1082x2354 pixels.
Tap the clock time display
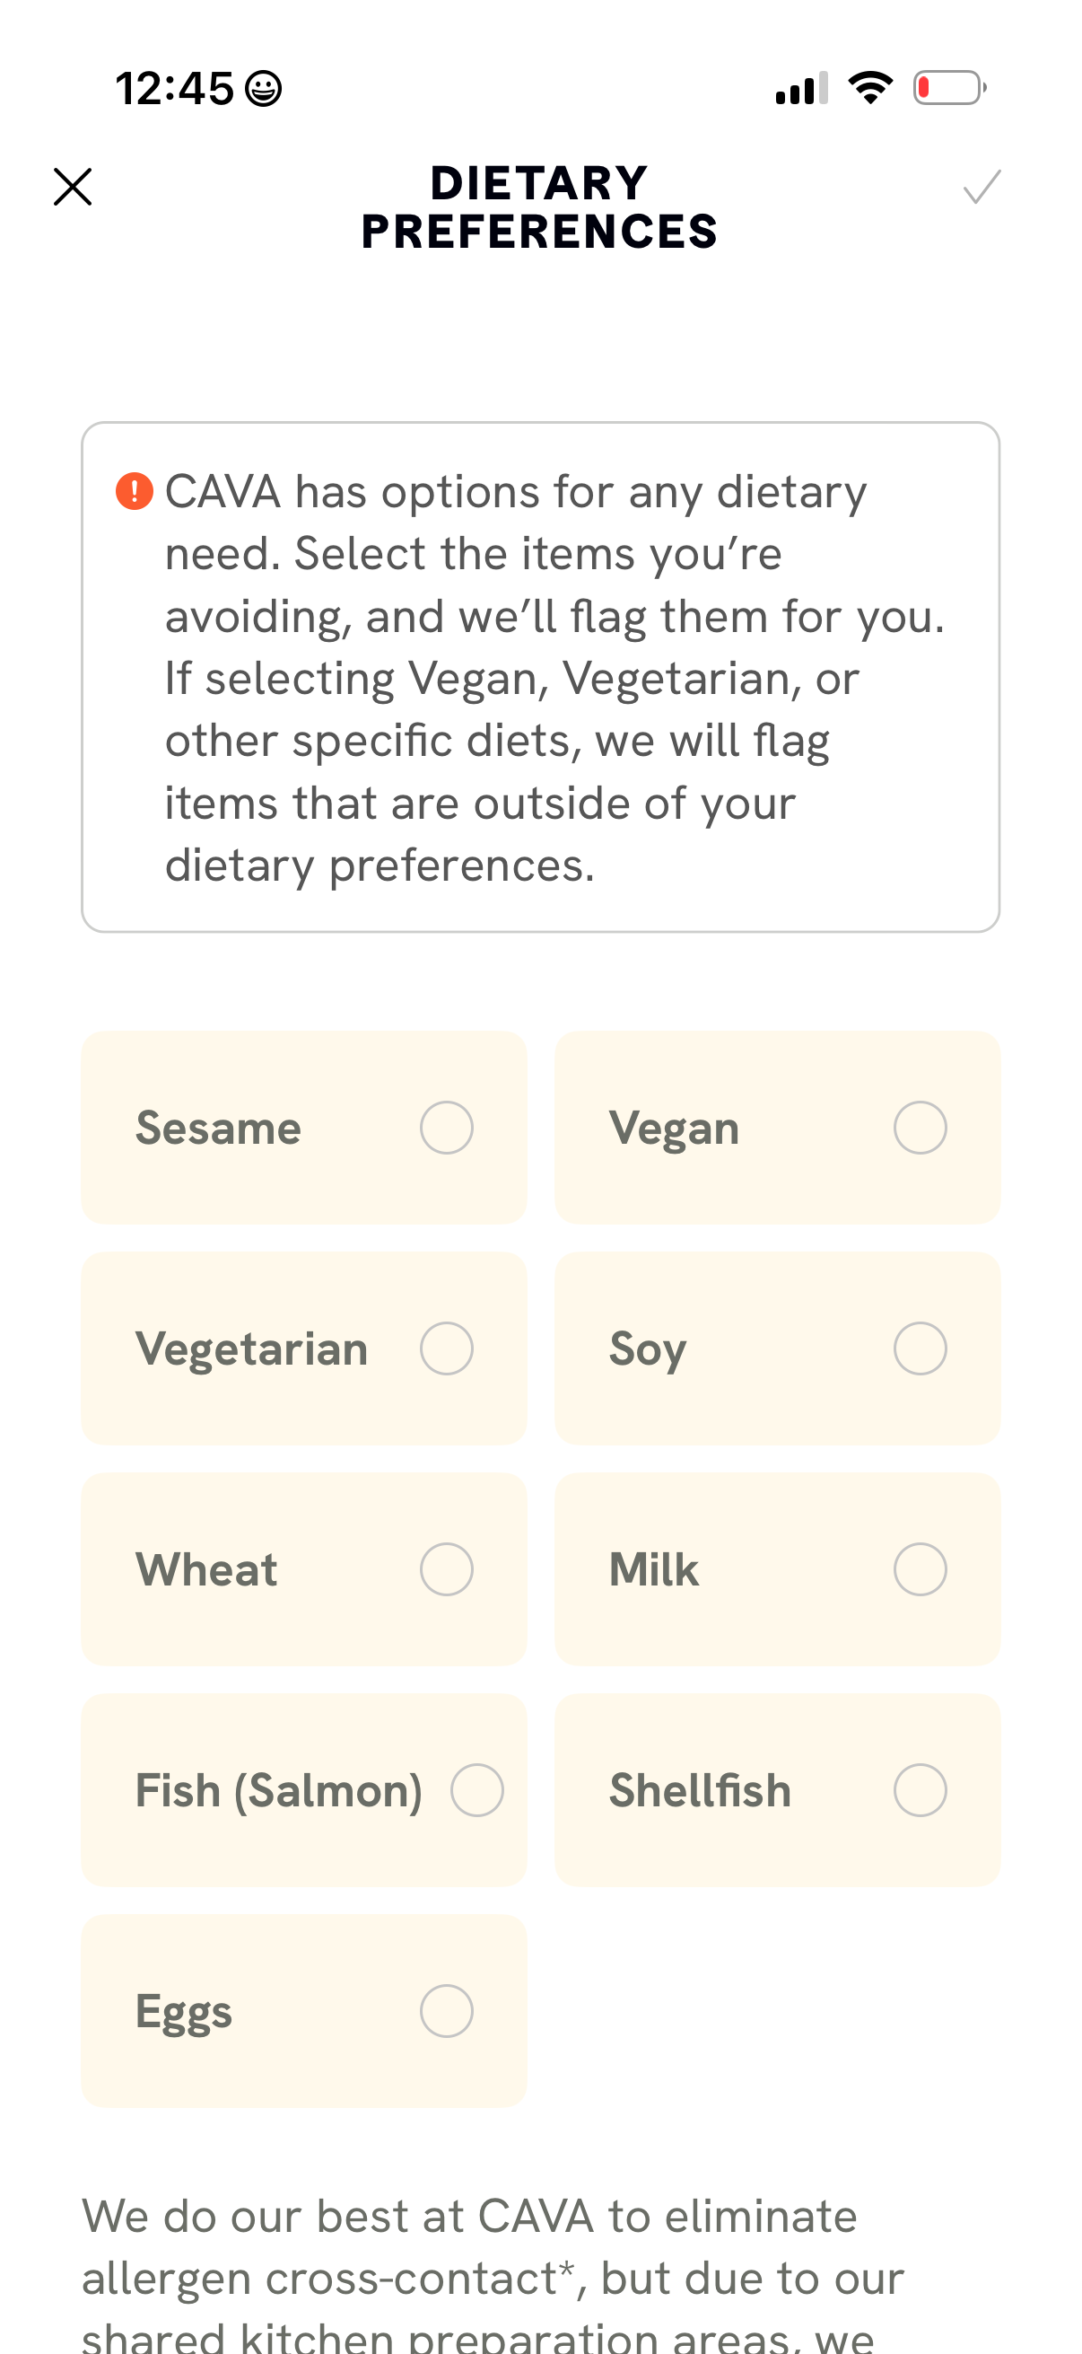[x=174, y=89]
